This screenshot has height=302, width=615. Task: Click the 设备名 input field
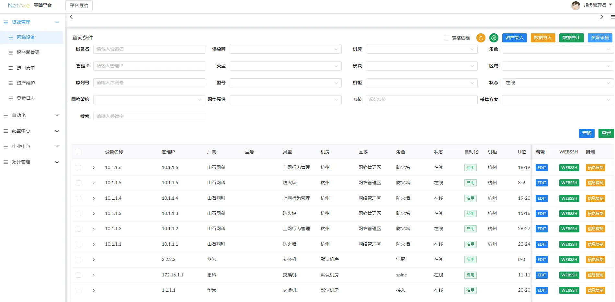[149, 49]
